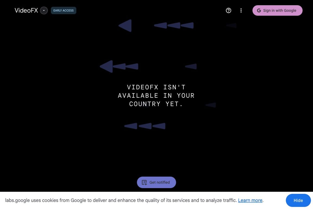
Task: Click the EARLY ACCESS badge
Action: pos(64,10)
